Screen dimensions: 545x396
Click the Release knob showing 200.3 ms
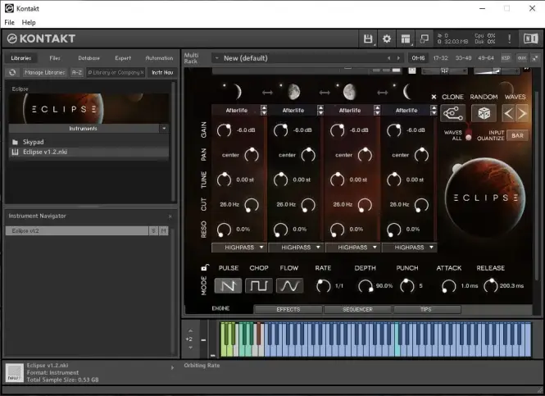490,286
